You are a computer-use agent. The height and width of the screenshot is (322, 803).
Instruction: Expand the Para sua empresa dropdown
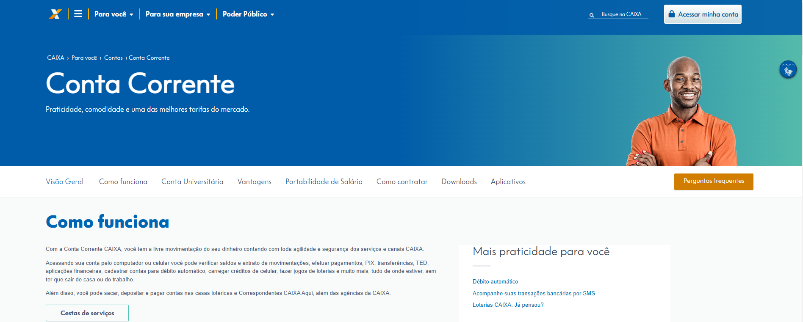click(177, 14)
